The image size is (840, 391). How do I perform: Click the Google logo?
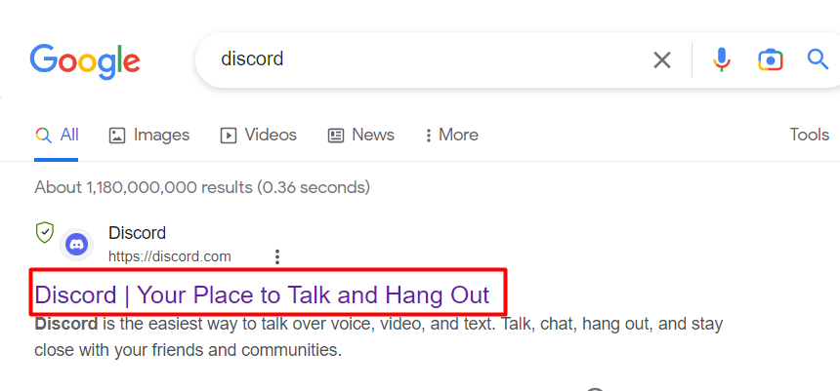point(85,61)
